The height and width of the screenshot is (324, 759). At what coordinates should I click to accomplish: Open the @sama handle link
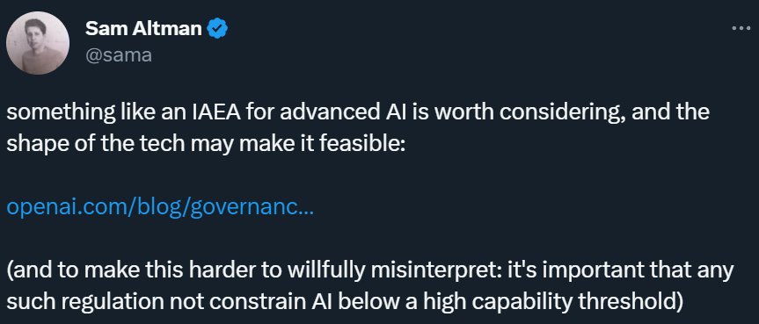(x=119, y=55)
